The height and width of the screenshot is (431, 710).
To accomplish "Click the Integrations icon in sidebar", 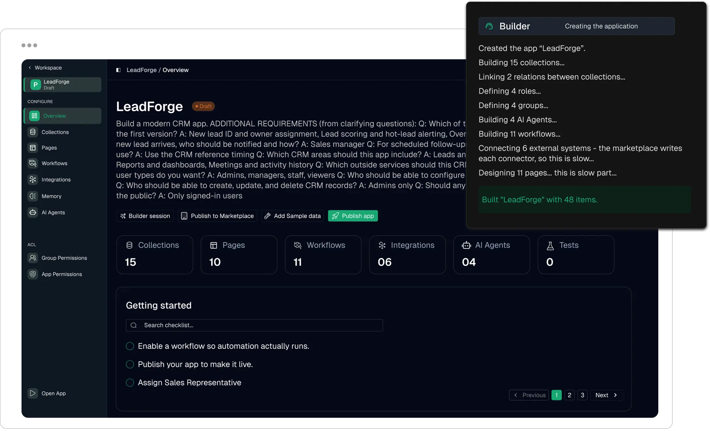I will click(33, 180).
